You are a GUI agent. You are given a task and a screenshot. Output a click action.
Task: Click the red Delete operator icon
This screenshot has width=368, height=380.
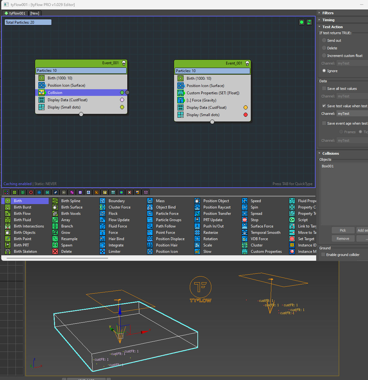click(55, 252)
